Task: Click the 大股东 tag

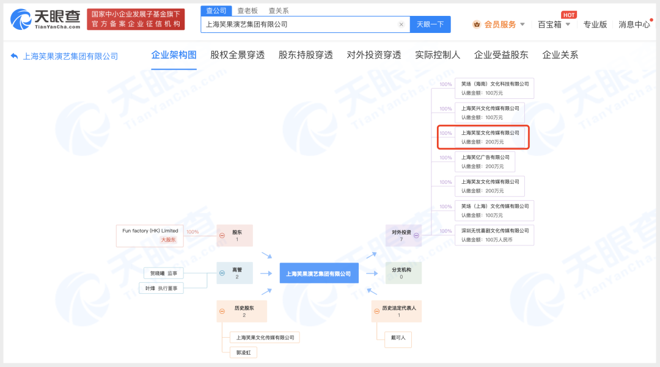Action: (x=169, y=239)
